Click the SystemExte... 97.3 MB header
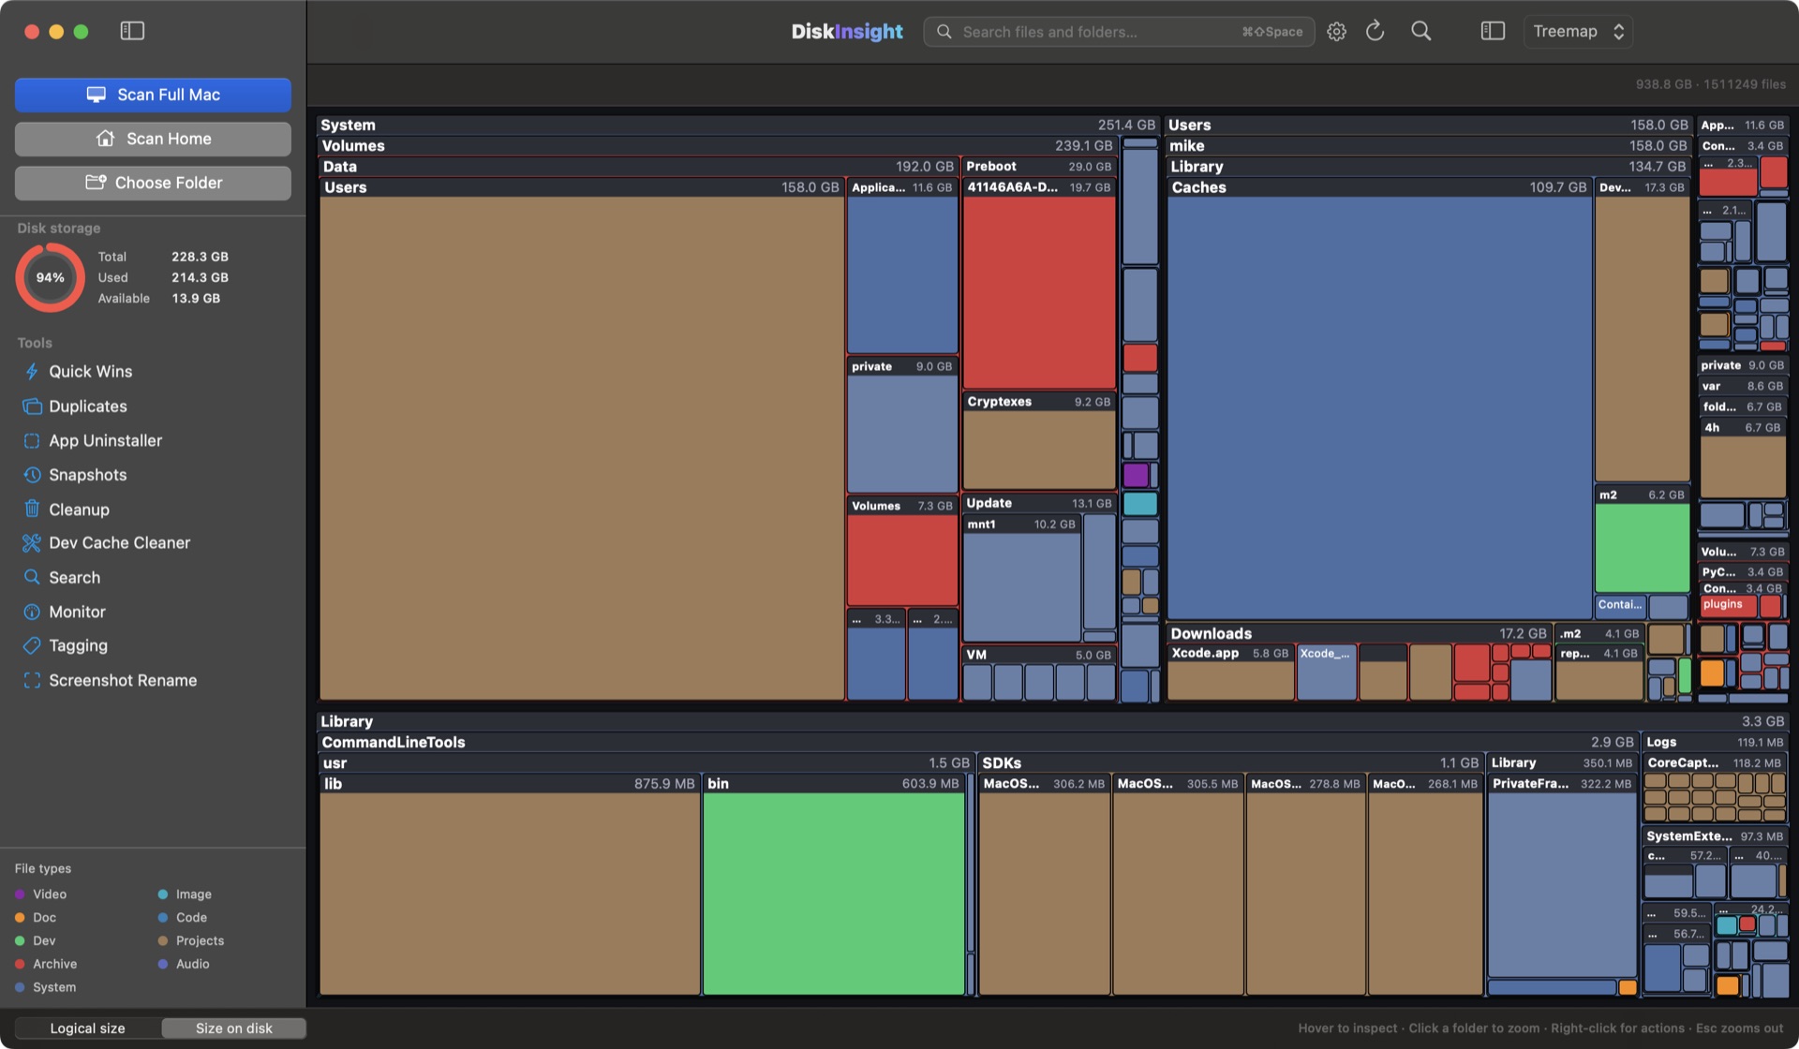The width and height of the screenshot is (1799, 1049). pyautogui.click(x=1715, y=835)
